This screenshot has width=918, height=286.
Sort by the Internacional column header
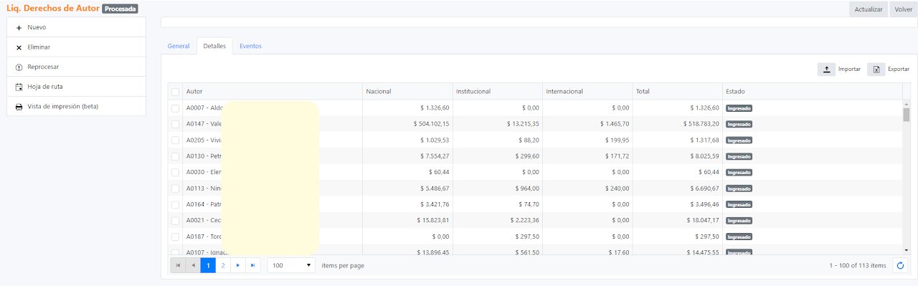[x=587, y=92]
